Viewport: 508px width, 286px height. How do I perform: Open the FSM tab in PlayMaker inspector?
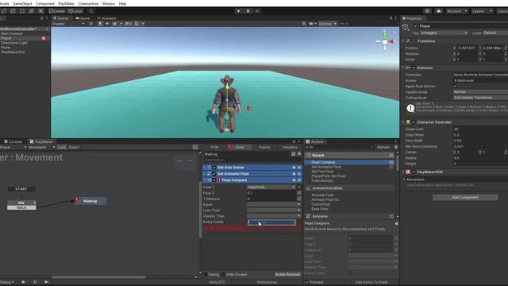pos(214,147)
